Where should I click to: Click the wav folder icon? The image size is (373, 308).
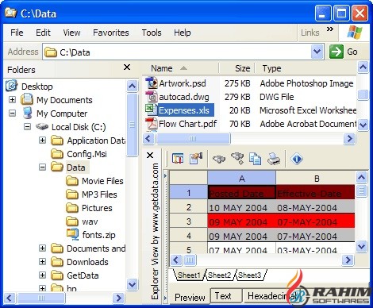click(x=72, y=221)
